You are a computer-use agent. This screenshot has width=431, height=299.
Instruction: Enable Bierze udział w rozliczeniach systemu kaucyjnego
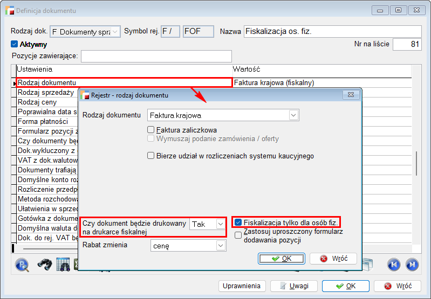(x=151, y=156)
